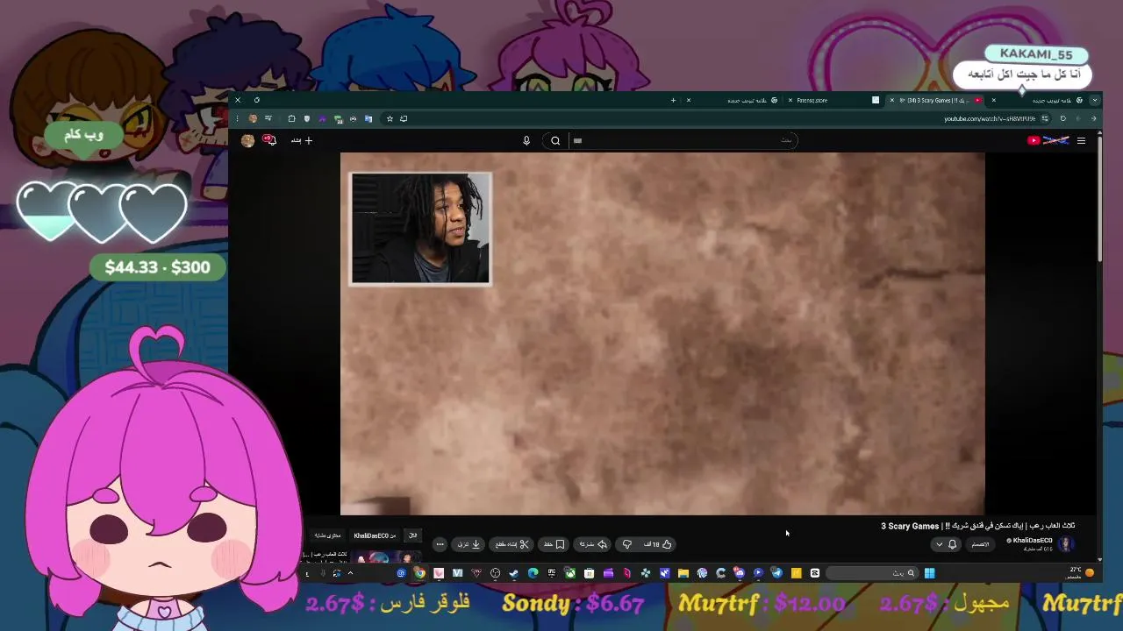
Task: Open Chrome from the taskbar
Action: 419,573
